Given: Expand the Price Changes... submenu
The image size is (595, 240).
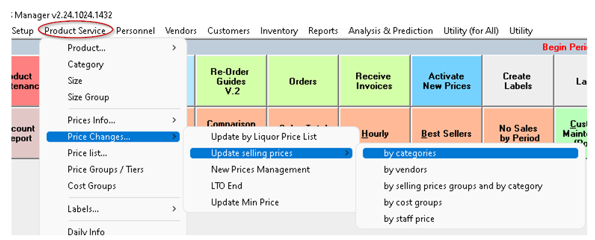Looking at the screenshot, I should pos(113,137).
